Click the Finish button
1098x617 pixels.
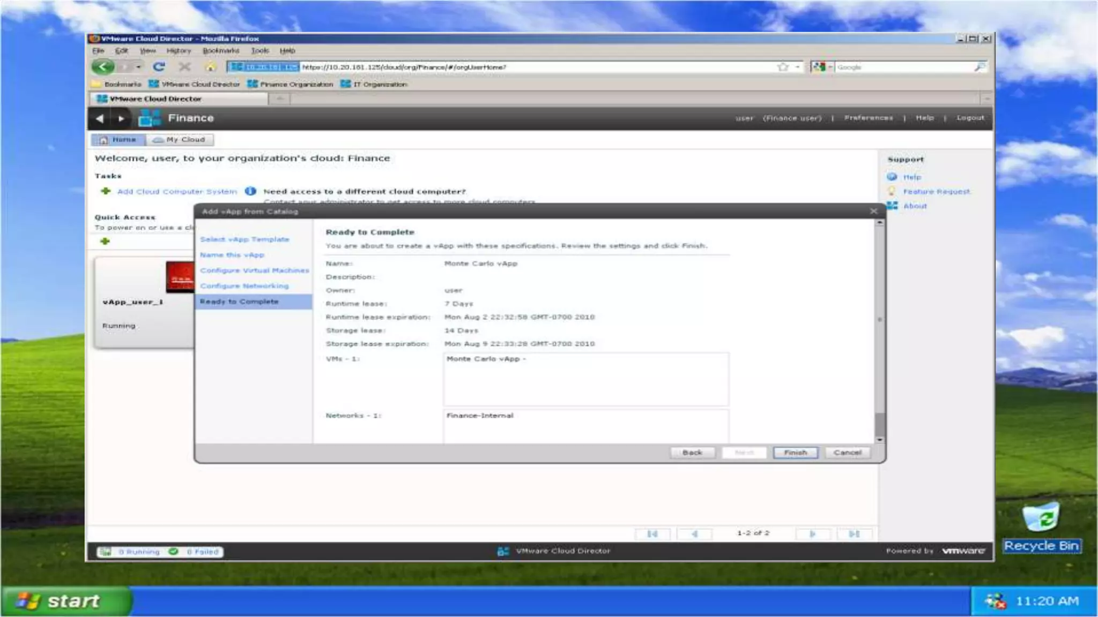pos(795,453)
